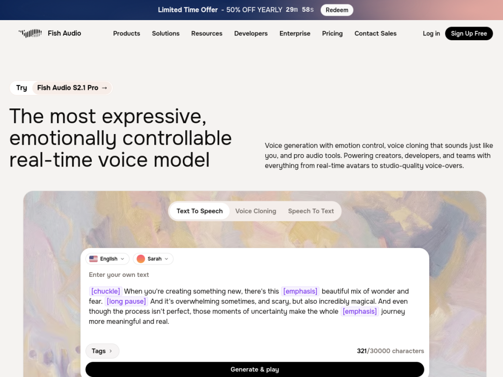Switch to the Speech To Text tab
The width and height of the screenshot is (503, 377).
click(311, 211)
